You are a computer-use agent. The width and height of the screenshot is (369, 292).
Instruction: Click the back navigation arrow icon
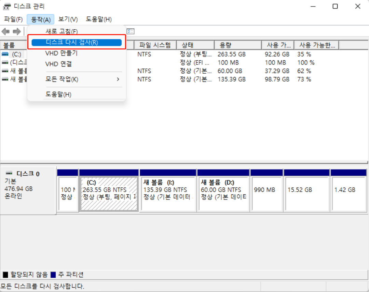click(x=5, y=31)
